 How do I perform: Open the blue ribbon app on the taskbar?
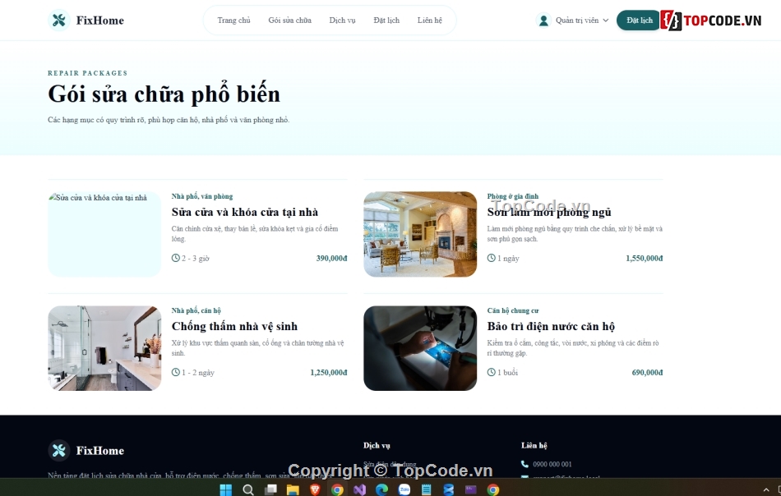[x=449, y=490]
